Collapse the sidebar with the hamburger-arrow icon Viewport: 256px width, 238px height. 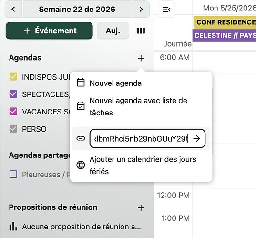point(166,10)
